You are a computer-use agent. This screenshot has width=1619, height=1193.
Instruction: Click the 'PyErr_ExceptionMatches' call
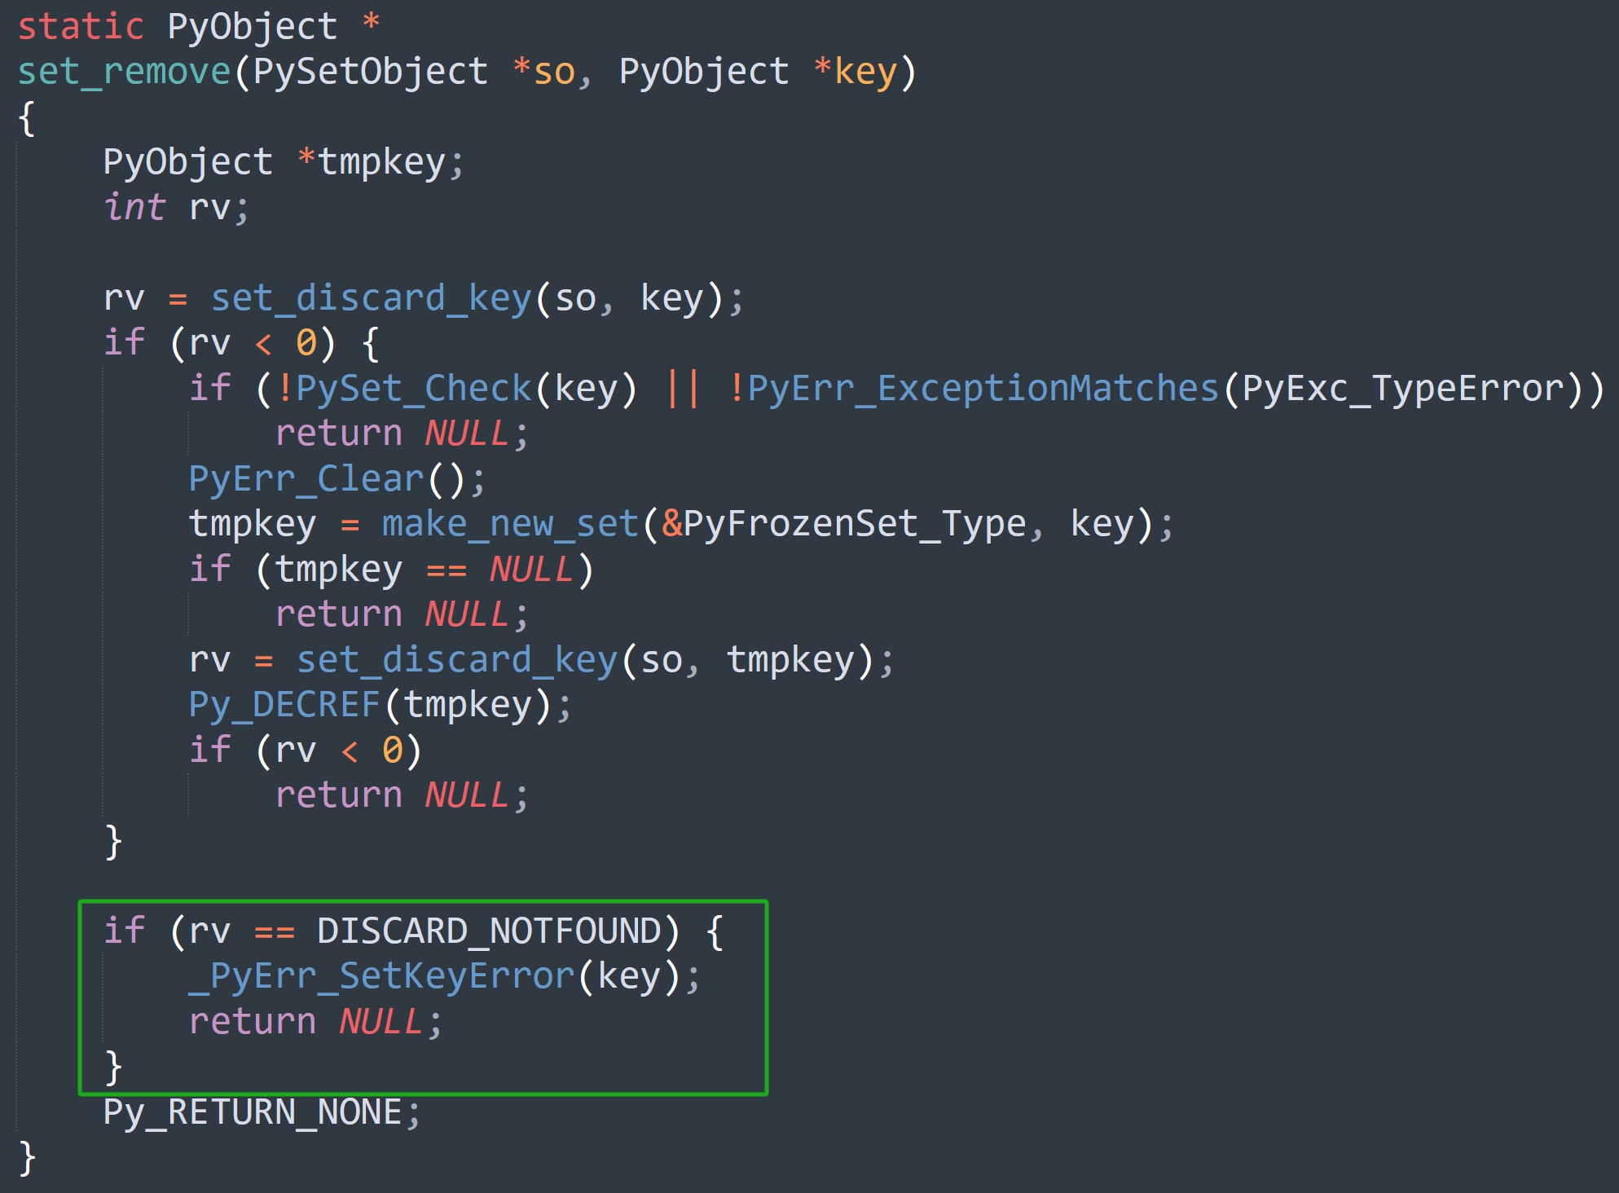983,389
